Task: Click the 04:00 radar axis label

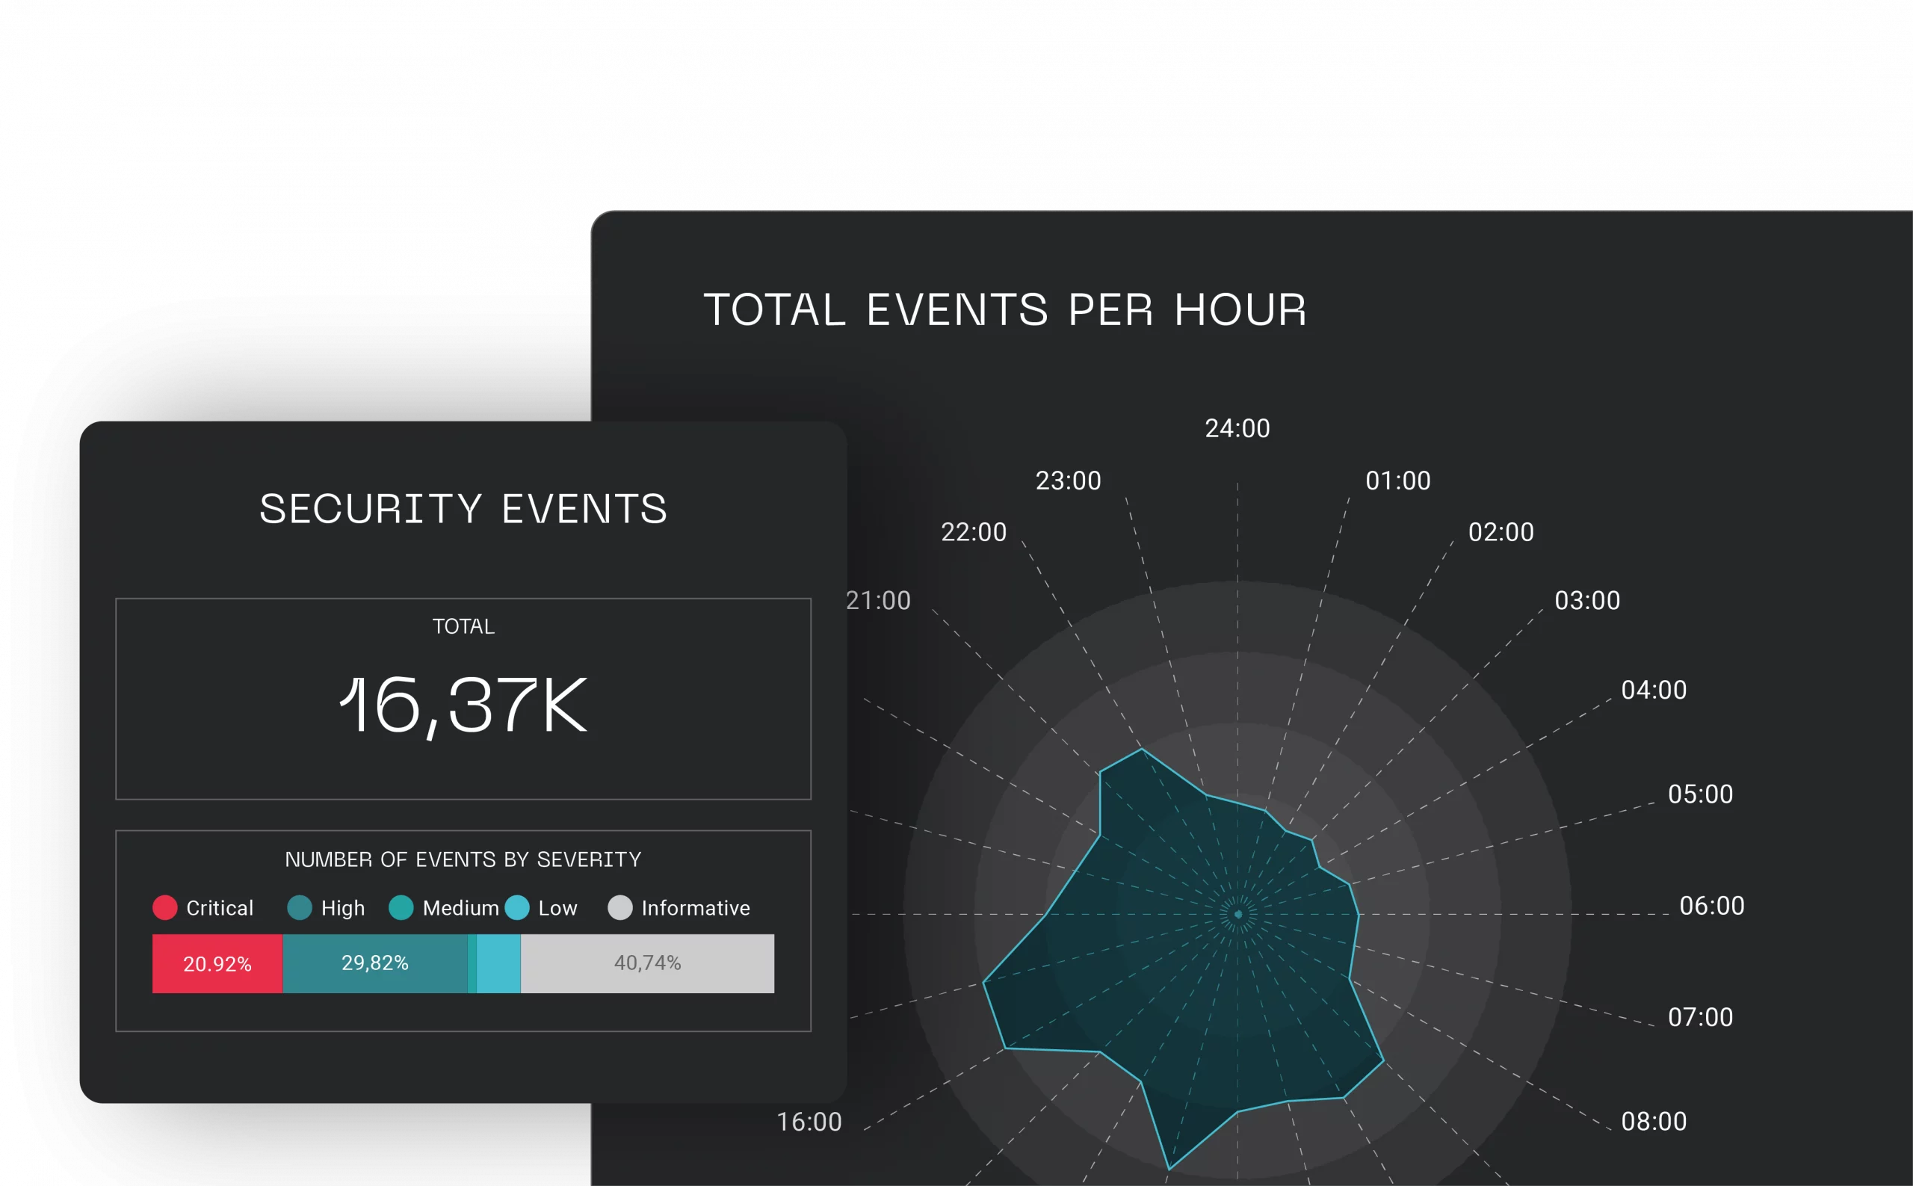Action: point(1654,690)
